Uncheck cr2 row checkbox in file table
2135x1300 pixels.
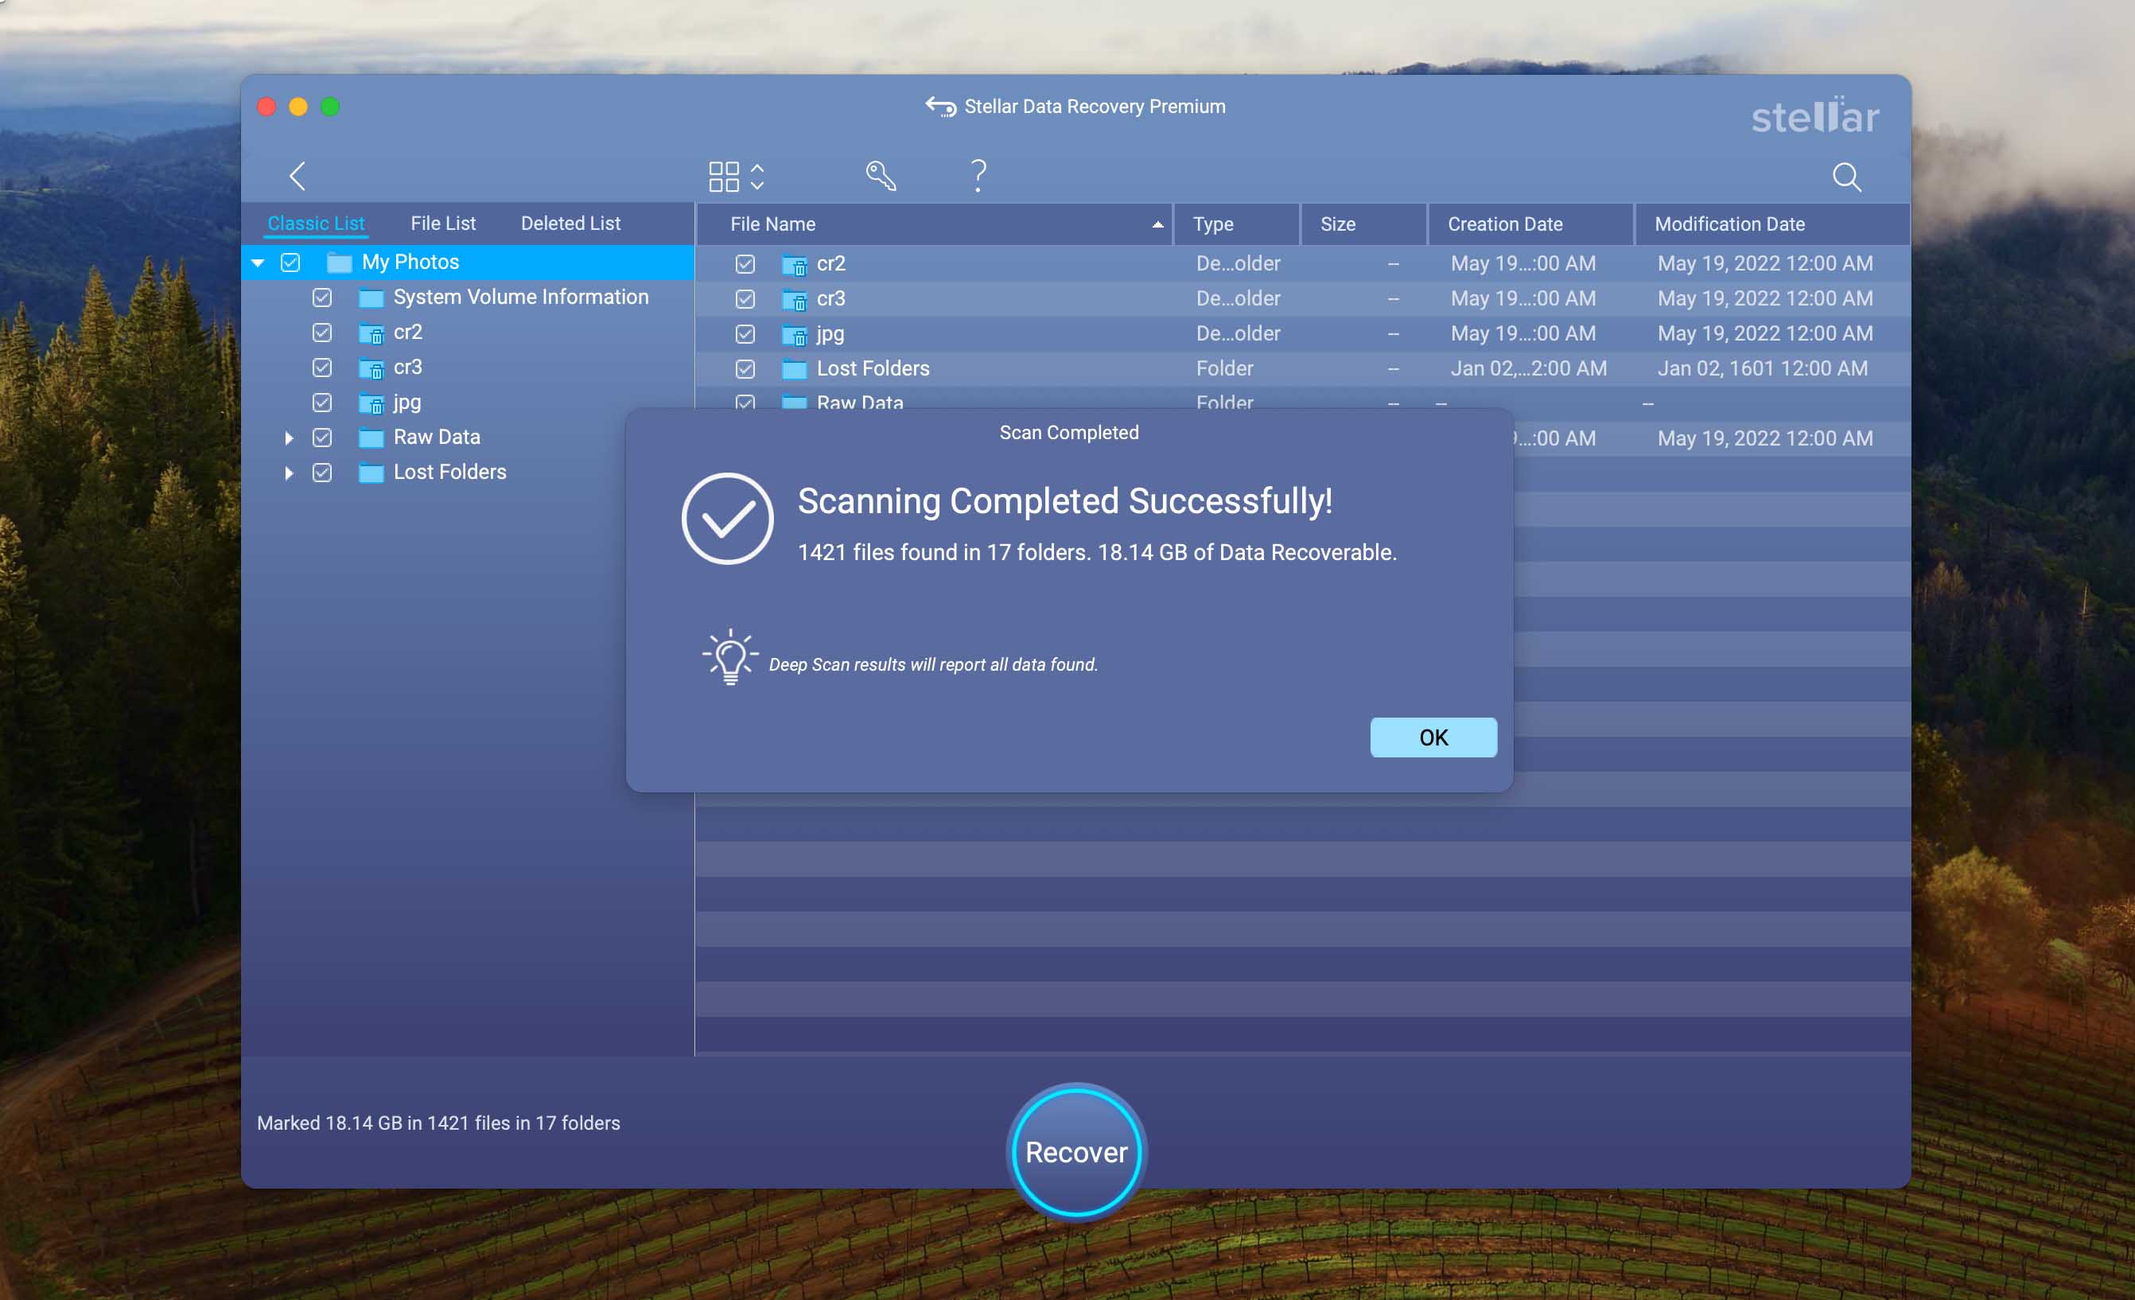pyautogui.click(x=745, y=263)
